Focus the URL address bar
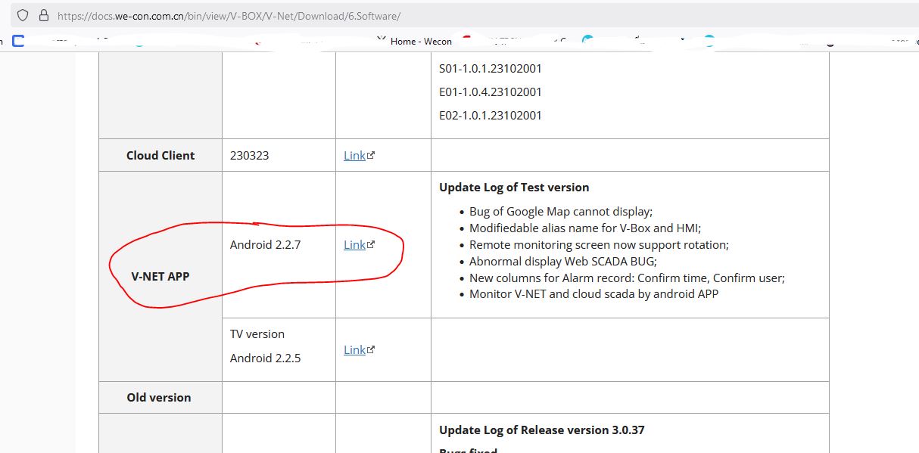The height and width of the screenshot is (453, 919). (x=454, y=15)
